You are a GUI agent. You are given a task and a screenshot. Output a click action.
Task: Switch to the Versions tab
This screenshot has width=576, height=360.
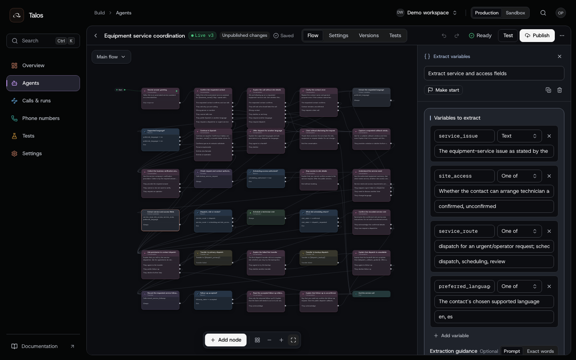coord(369,36)
